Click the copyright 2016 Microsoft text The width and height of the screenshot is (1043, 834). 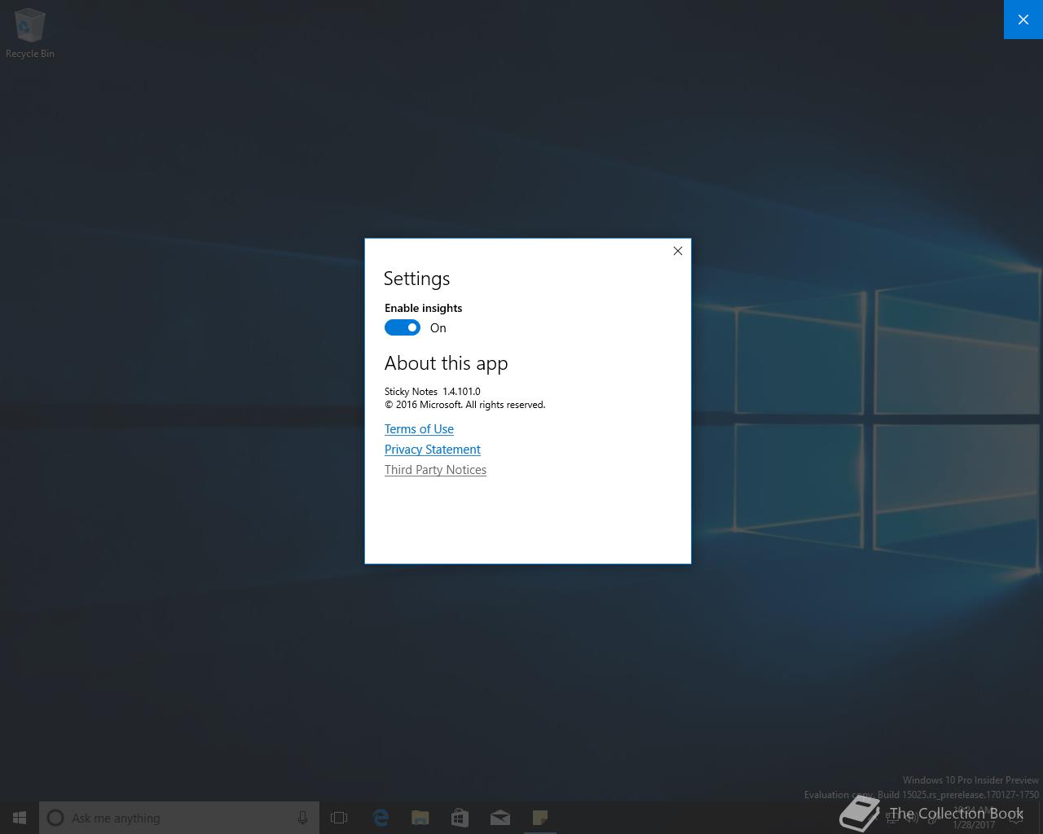pyautogui.click(x=464, y=405)
